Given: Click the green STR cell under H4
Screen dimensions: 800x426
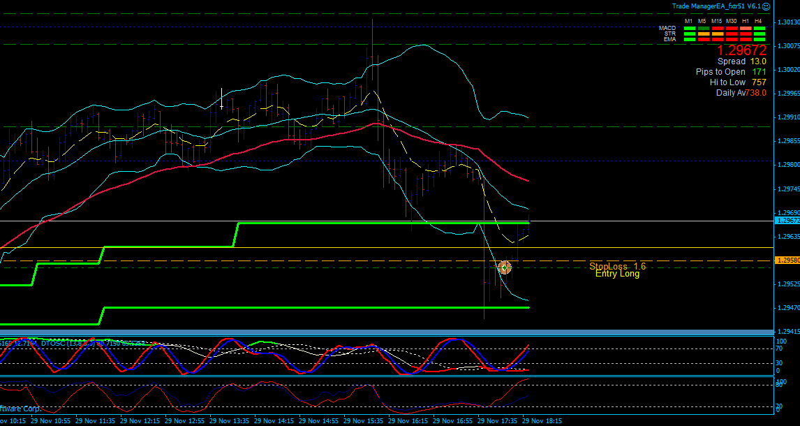Looking at the screenshot, I should (760, 34).
